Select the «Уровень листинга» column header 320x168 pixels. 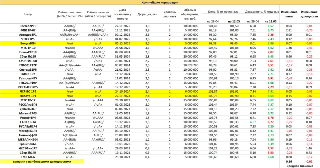pos(169,14)
